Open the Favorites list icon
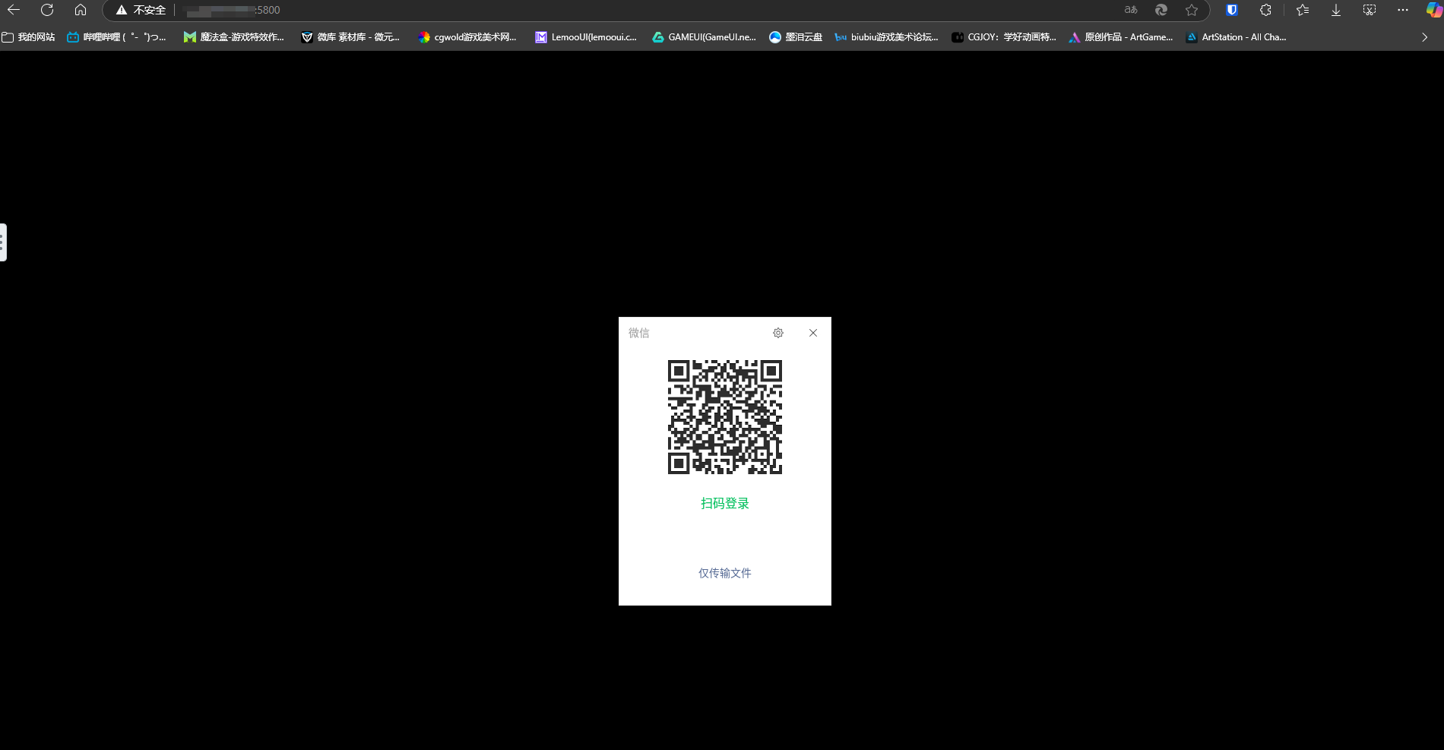Screen dimensions: 1444x750 pos(1303,10)
